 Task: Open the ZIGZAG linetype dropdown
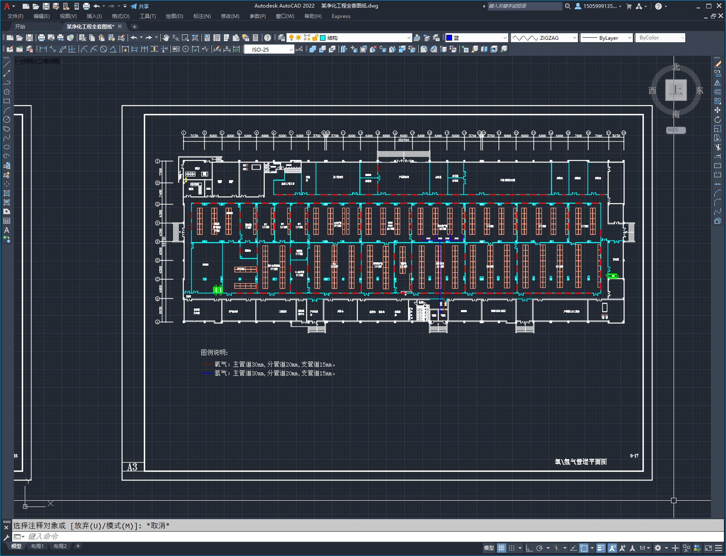(544, 38)
